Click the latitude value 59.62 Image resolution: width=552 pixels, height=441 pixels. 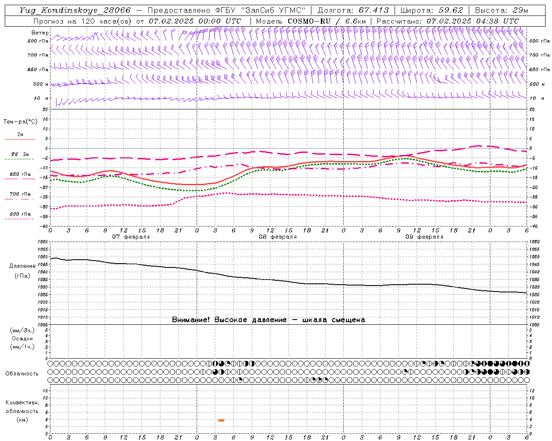452,10
